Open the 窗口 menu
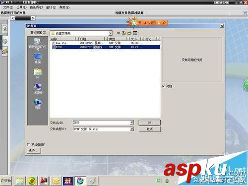Image resolution: width=248 pixels, height=186 pixels. coord(51,7)
